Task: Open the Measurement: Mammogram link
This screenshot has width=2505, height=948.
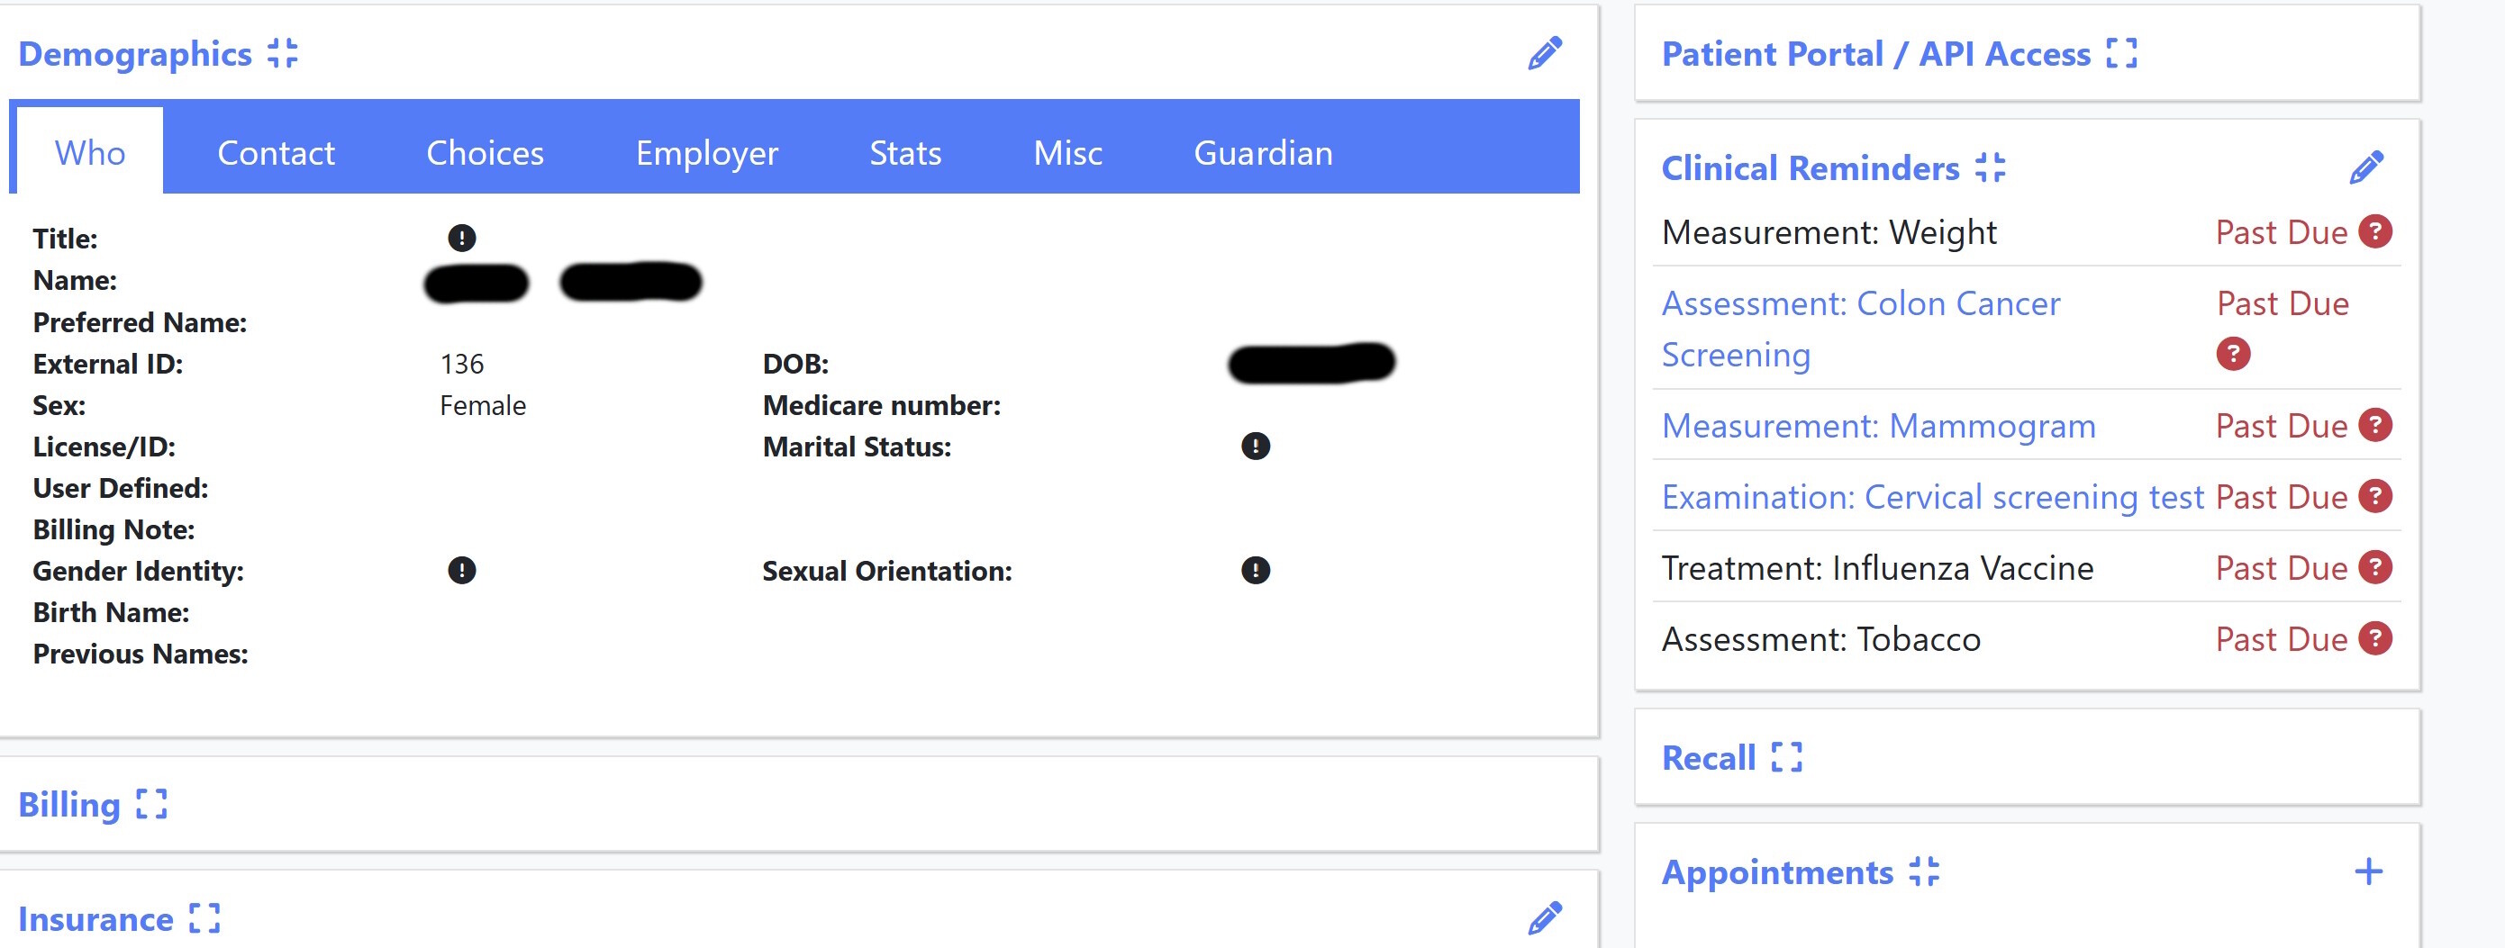Action: tap(1878, 426)
